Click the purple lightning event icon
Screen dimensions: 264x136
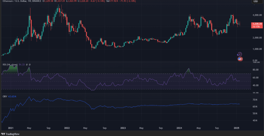pos(240,54)
